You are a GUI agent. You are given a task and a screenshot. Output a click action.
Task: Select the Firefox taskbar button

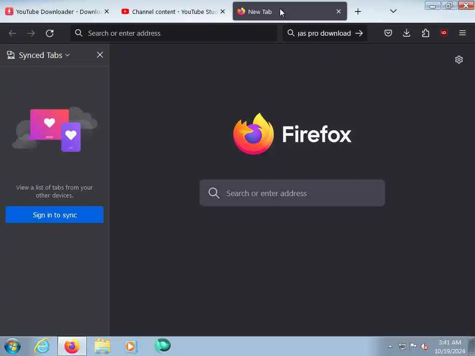point(72,346)
